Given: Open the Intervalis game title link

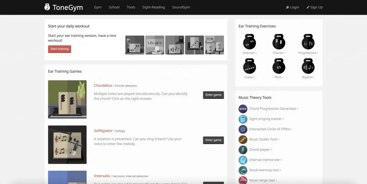Looking at the screenshot, I should pyautogui.click(x=102, y=176).
